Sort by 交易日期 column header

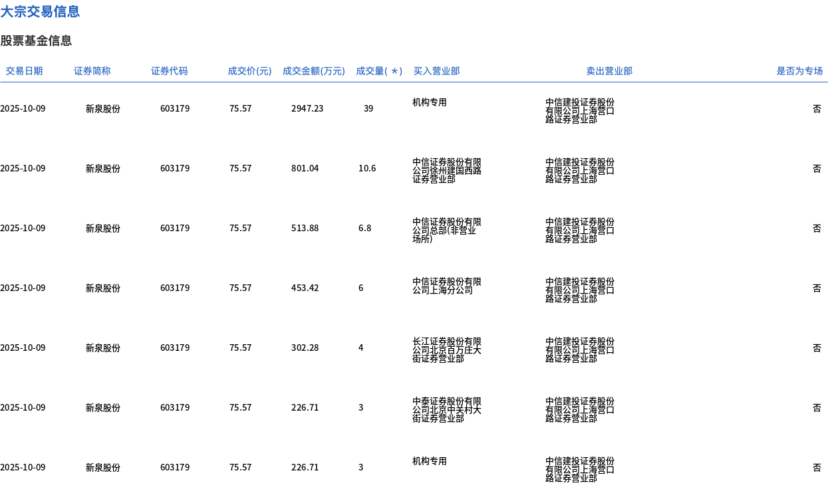pos(24,71)
